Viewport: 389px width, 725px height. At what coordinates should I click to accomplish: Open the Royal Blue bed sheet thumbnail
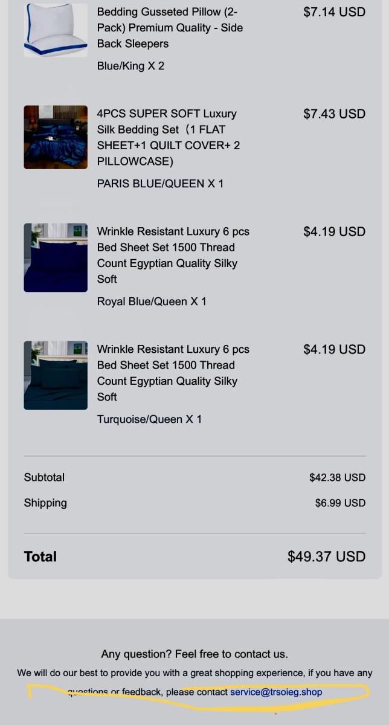pos(56,257)
